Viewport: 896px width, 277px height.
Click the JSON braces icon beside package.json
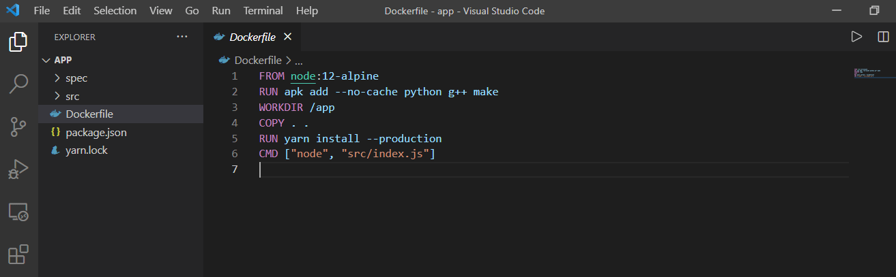click(56, 132)
